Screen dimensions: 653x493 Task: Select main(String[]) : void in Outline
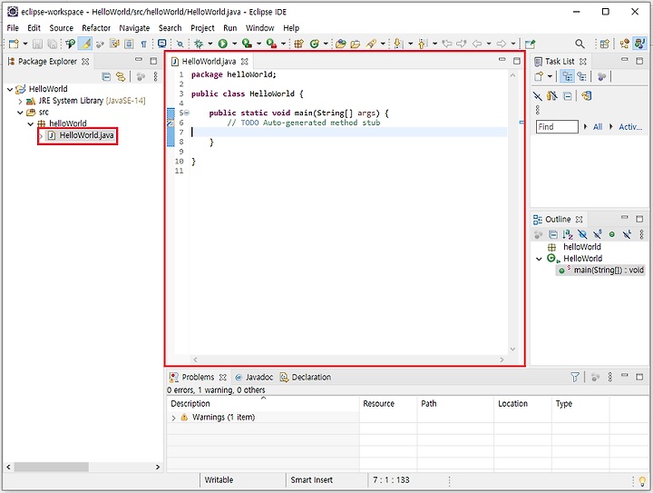pos(601,271)
